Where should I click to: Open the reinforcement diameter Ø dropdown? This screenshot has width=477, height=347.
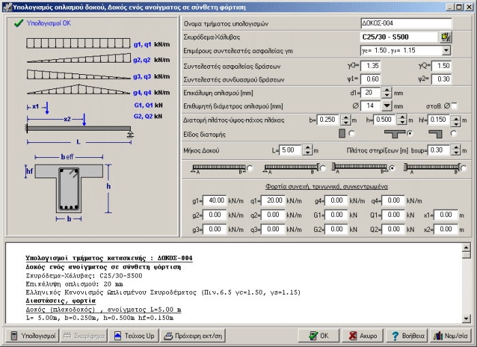tap(386, 105)
